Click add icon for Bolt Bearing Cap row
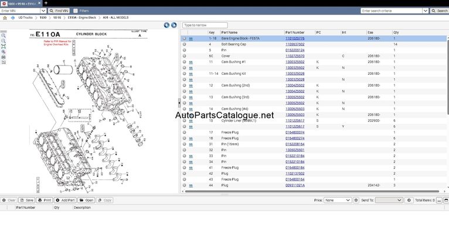Screen dimensions: 449x231 (x=184, y=44)
